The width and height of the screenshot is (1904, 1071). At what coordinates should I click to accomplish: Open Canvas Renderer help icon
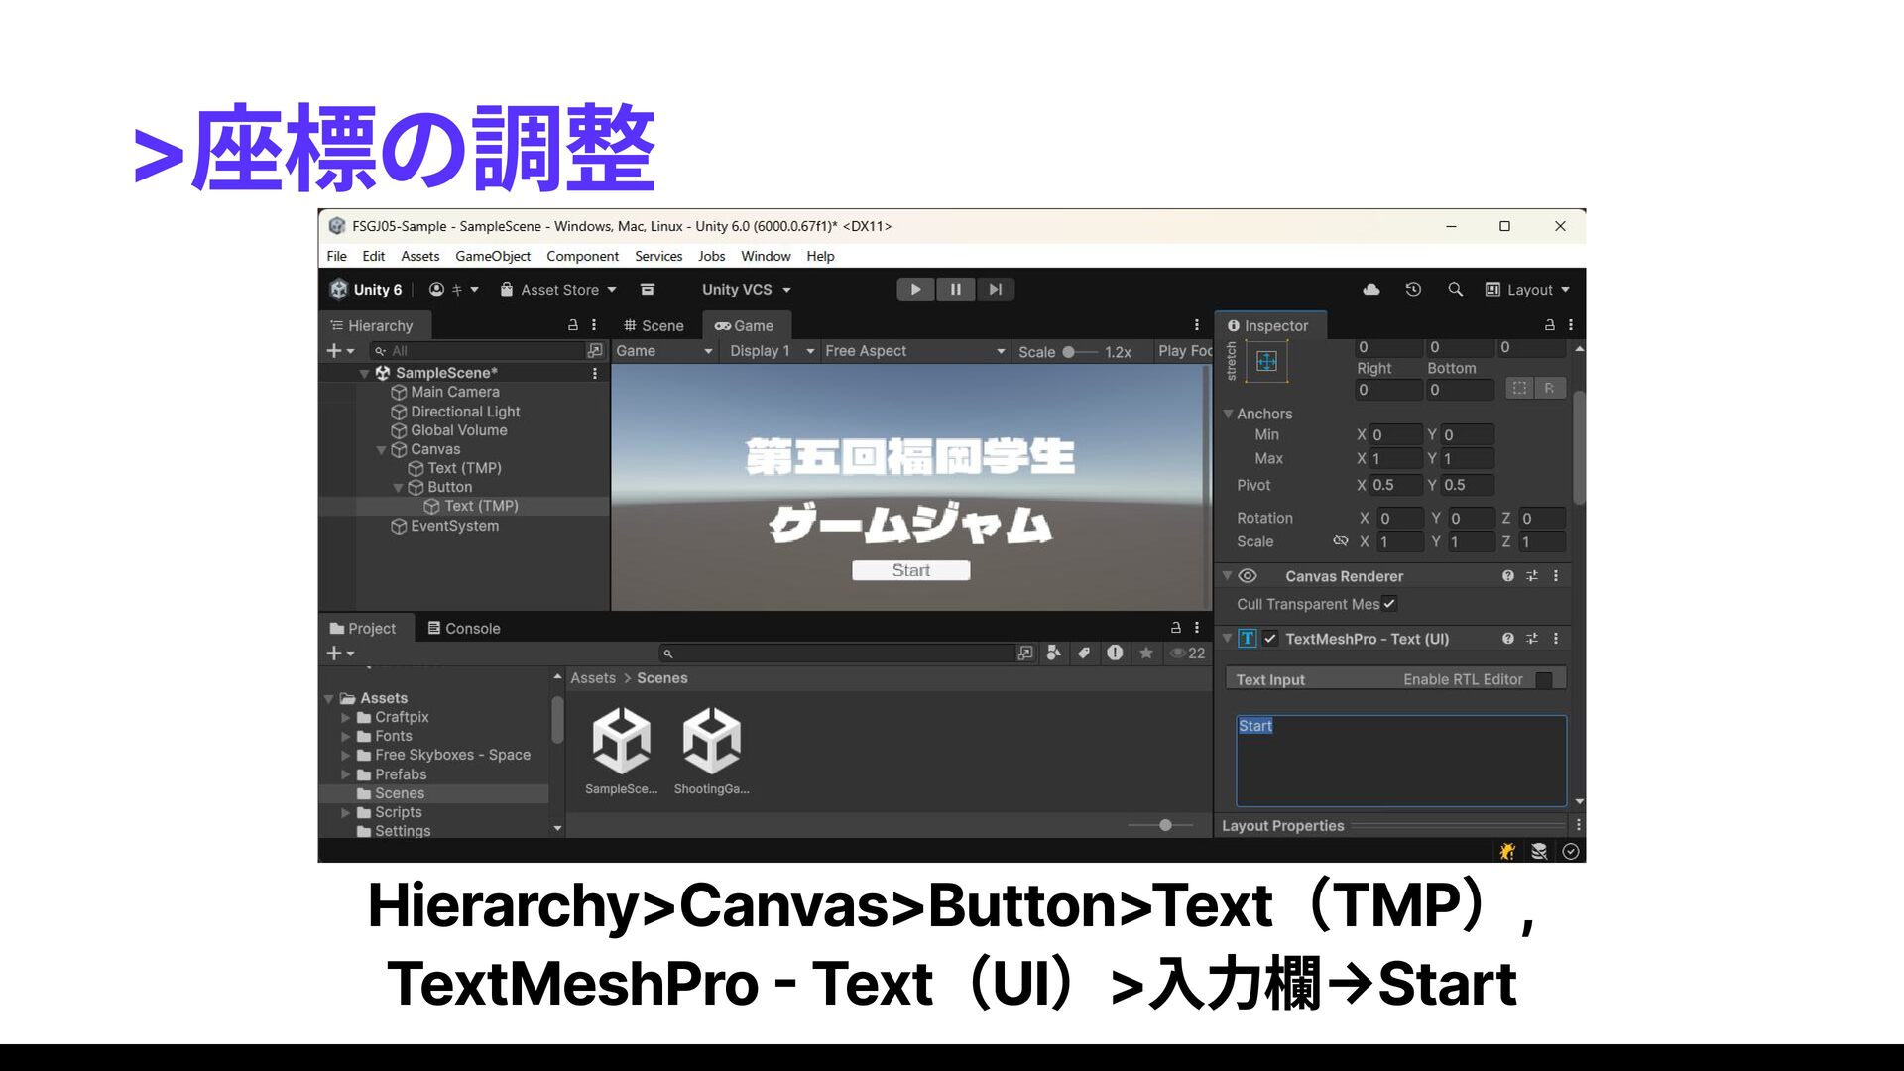coord(1507,576)
